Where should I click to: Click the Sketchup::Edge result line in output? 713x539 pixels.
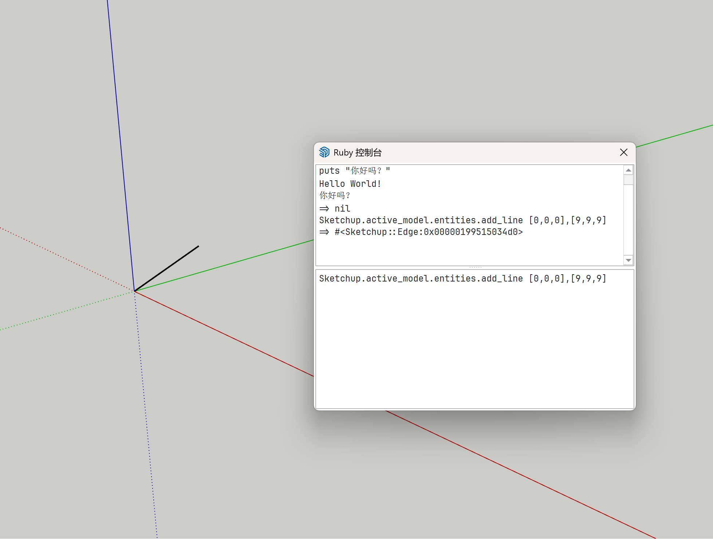[x=421, y=232]
